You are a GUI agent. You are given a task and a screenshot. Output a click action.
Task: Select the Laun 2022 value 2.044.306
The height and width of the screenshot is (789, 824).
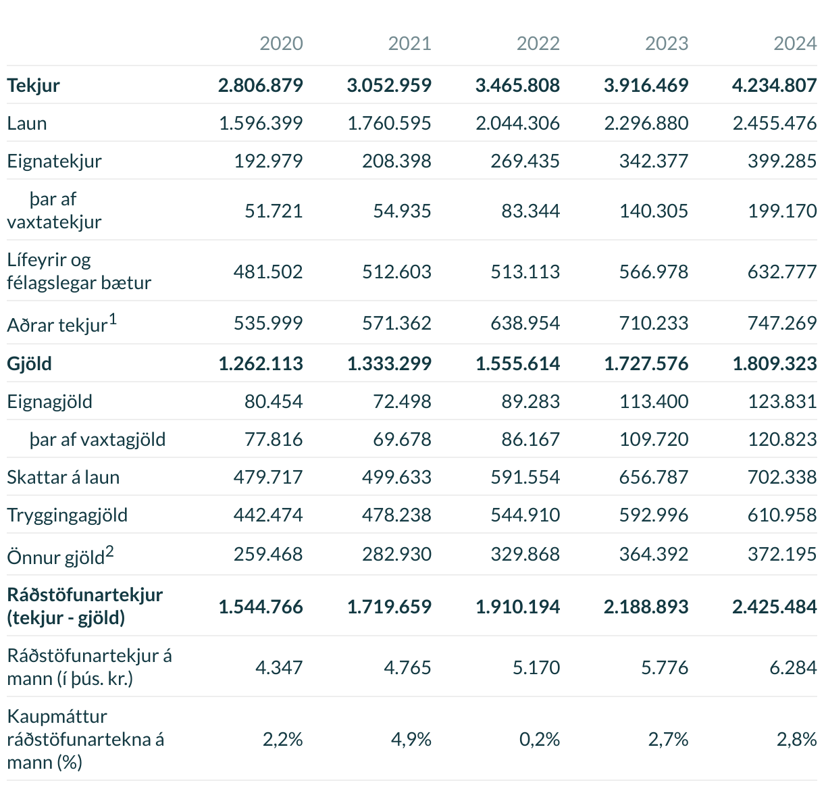(x=518, y=124)
